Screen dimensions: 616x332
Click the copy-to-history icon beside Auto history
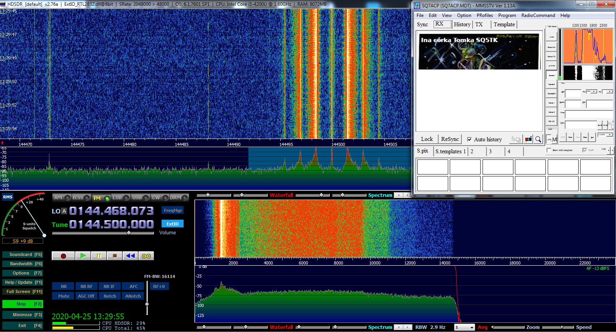[516, 139]
